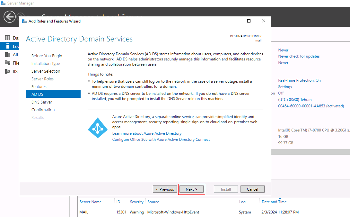Open Learn more about Azure Active Directory
The width and height of the screenshot is (350, 217).
[147, 133]
